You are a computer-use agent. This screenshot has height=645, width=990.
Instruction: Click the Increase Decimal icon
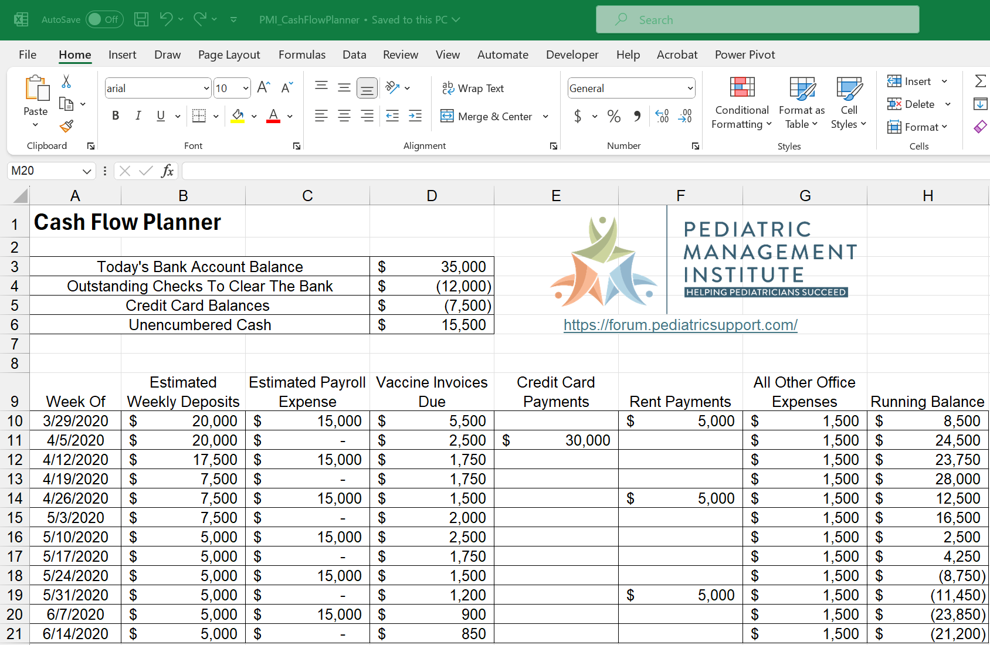[x=662, y=116]
